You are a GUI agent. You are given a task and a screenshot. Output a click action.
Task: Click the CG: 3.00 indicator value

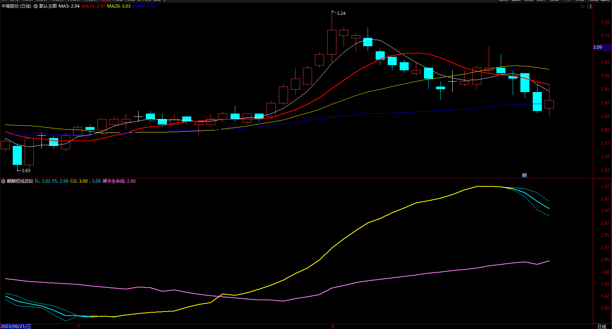pos(79,181)
